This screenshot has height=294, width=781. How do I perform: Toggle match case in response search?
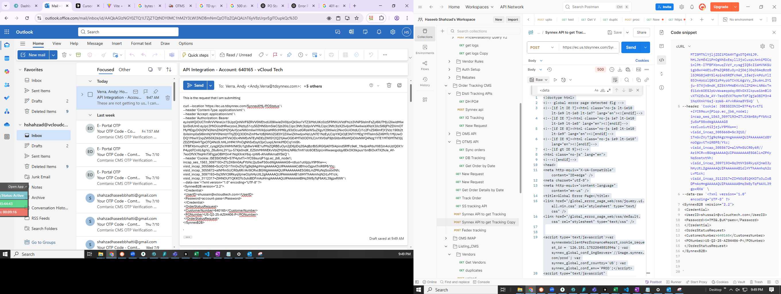(x=596, y=90)
